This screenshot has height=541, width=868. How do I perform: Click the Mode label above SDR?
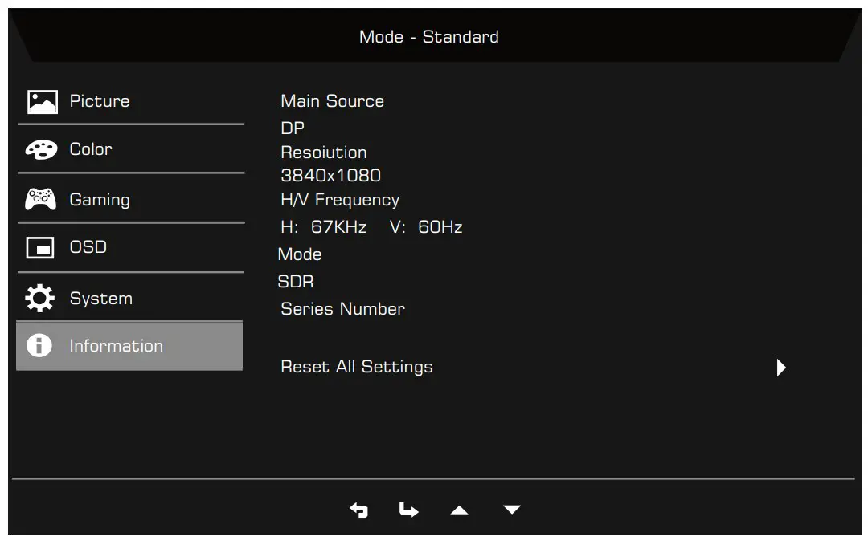click(x=300, y=254)
